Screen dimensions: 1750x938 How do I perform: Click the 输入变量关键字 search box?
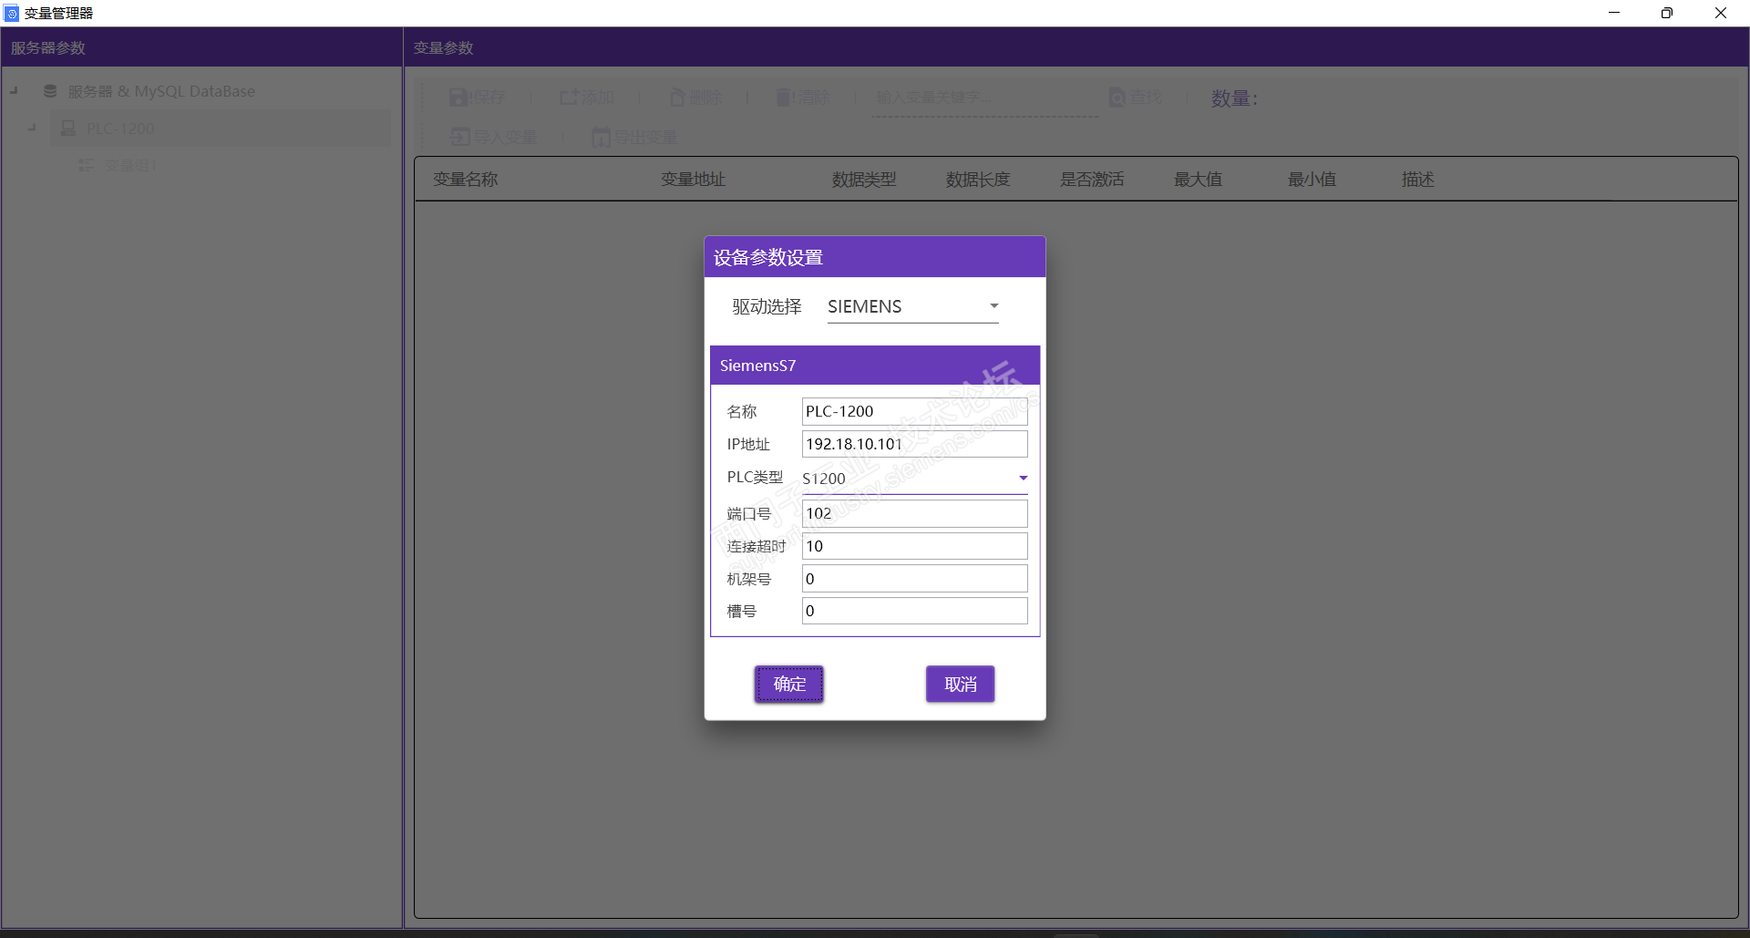[x=985, y=98]
